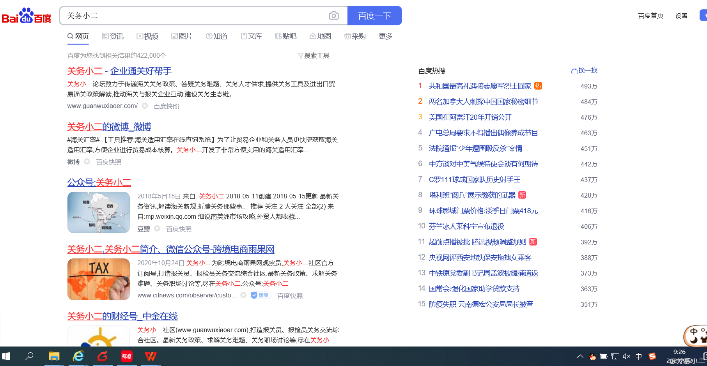Expand arrow next to 微博 source
Viewport: 707px width, 366px height.
pyautogui.click(x=87, y=161)
